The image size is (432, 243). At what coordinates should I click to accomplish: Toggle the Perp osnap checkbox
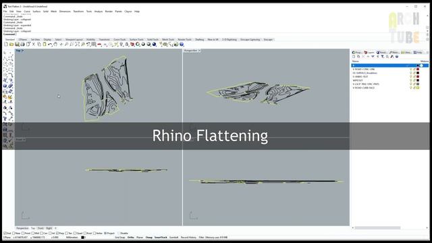(58, 233)
